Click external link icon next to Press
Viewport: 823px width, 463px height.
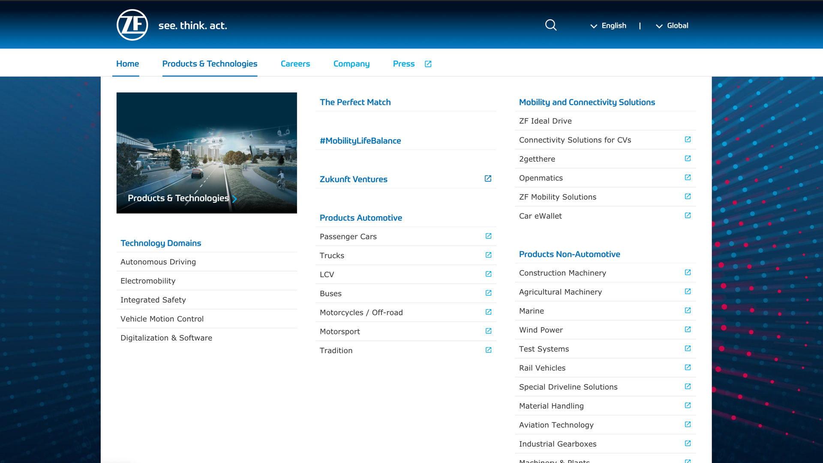[x=428, y=64]
